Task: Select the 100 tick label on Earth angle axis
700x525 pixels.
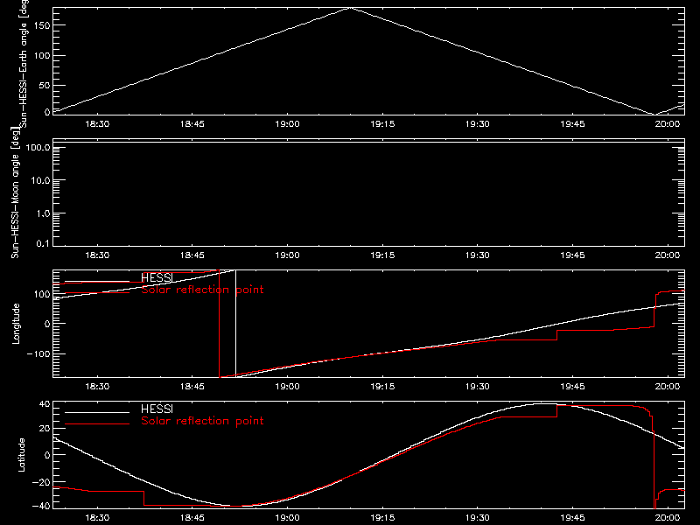Action: click(x=42, y=56)
